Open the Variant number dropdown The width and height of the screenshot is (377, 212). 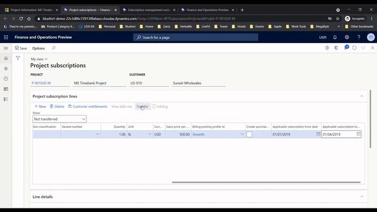[97, 134]
